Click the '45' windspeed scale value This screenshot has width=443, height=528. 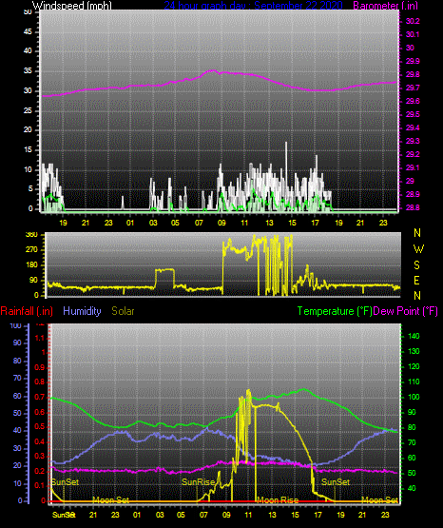pyautogui.click(x=28, y=31)
